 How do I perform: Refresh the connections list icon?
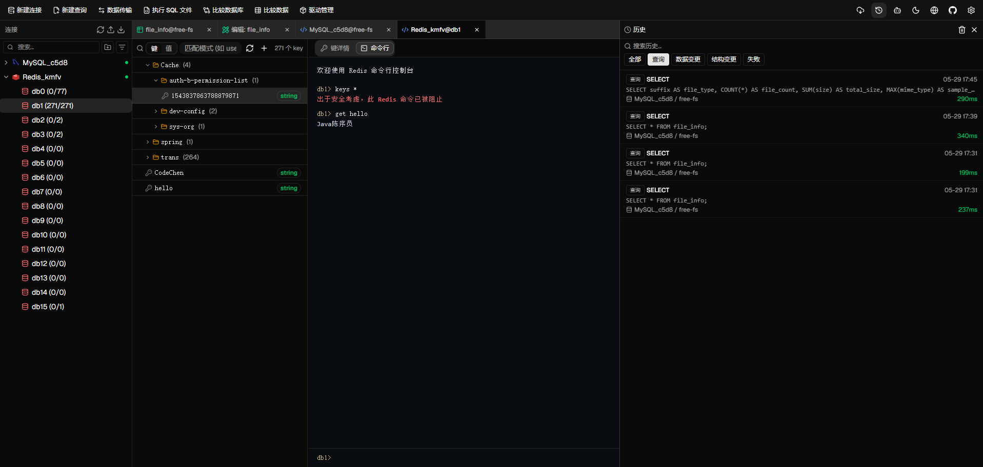coord(101,30)
